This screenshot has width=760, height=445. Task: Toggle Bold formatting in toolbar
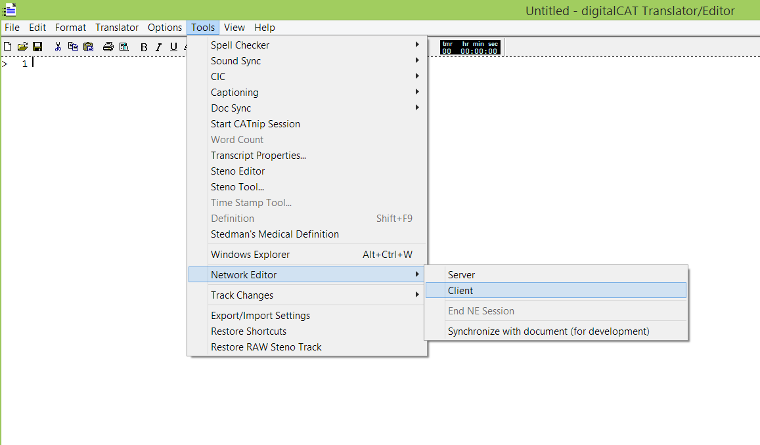point(144,47)
